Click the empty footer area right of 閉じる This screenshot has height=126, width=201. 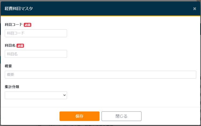click(172, 116)
